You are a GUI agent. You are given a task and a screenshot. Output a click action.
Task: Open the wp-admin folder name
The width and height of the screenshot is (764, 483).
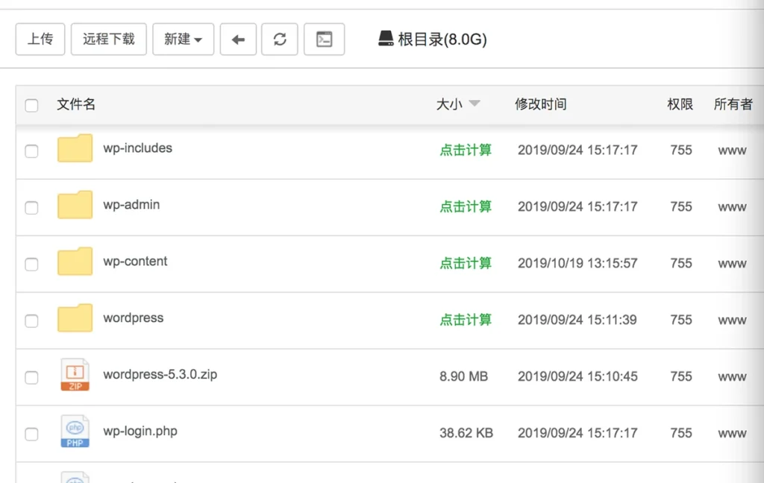[131, 204]
